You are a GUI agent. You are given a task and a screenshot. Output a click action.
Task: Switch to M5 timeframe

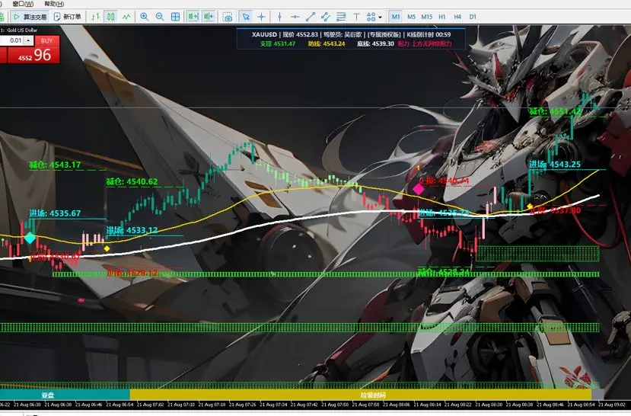(411, 17)
